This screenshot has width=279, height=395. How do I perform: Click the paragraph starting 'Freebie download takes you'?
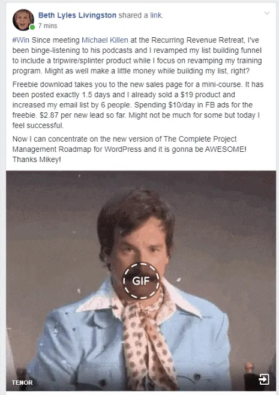138,105
